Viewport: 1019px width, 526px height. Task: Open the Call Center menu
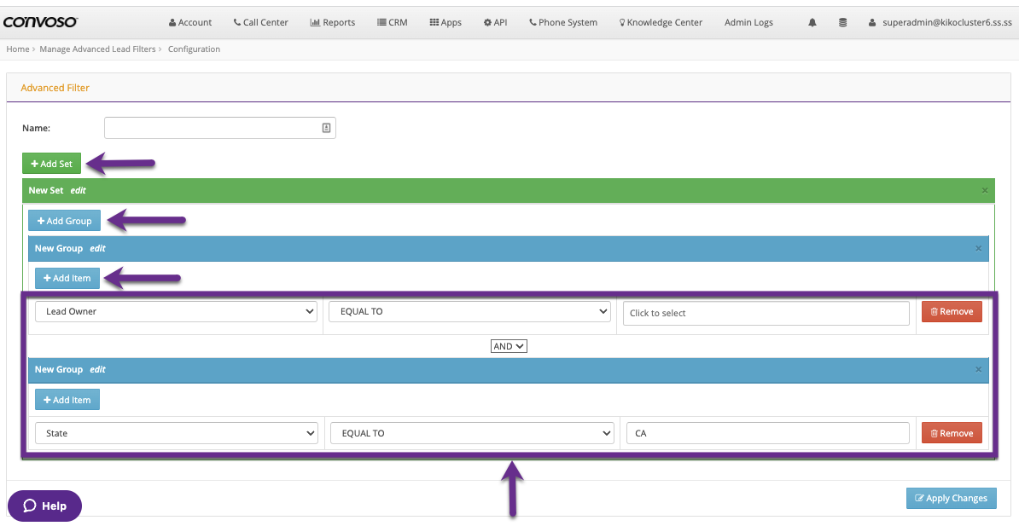coord(261,23)
